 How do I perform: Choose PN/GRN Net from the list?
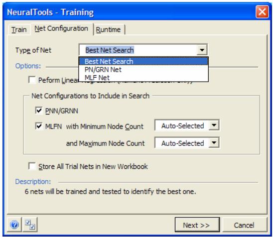tap(143, 70)
